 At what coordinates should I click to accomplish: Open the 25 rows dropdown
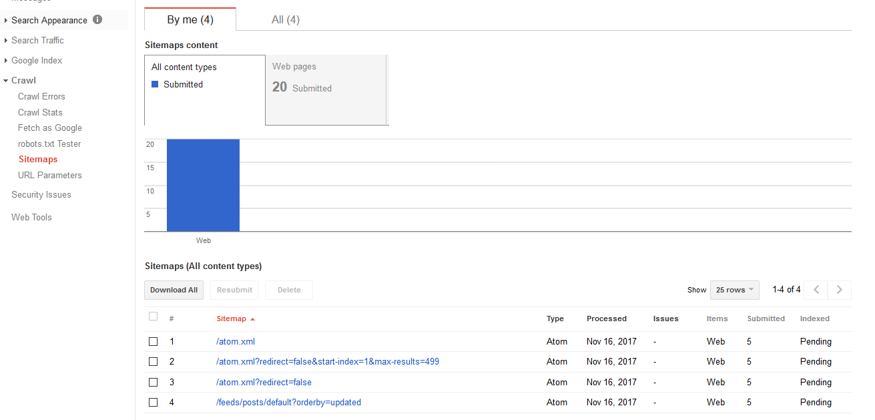(735, 290)
